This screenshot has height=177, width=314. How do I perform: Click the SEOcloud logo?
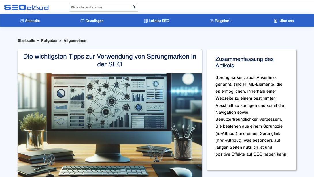[x=26, y=7]
